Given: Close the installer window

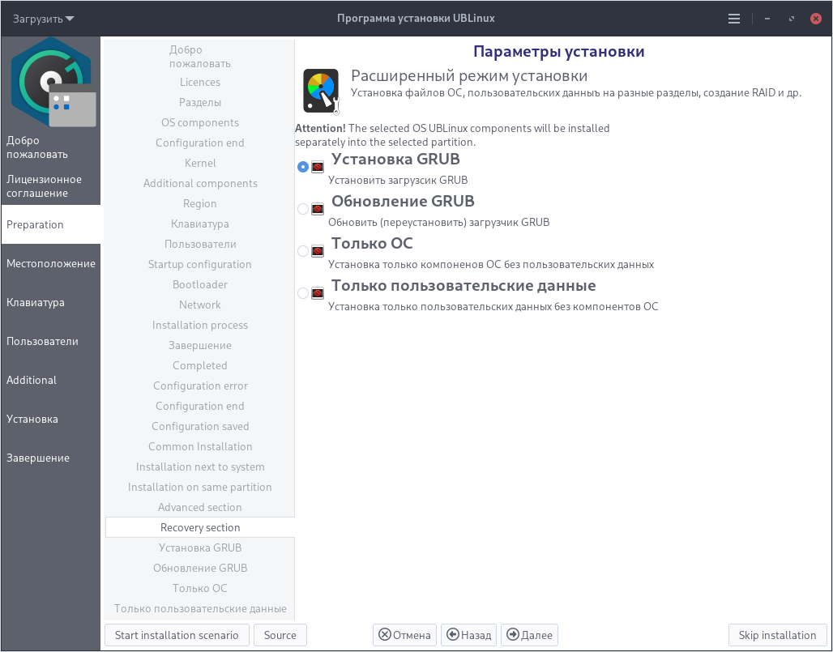Looking at the screenshot, I should (815, 19).
